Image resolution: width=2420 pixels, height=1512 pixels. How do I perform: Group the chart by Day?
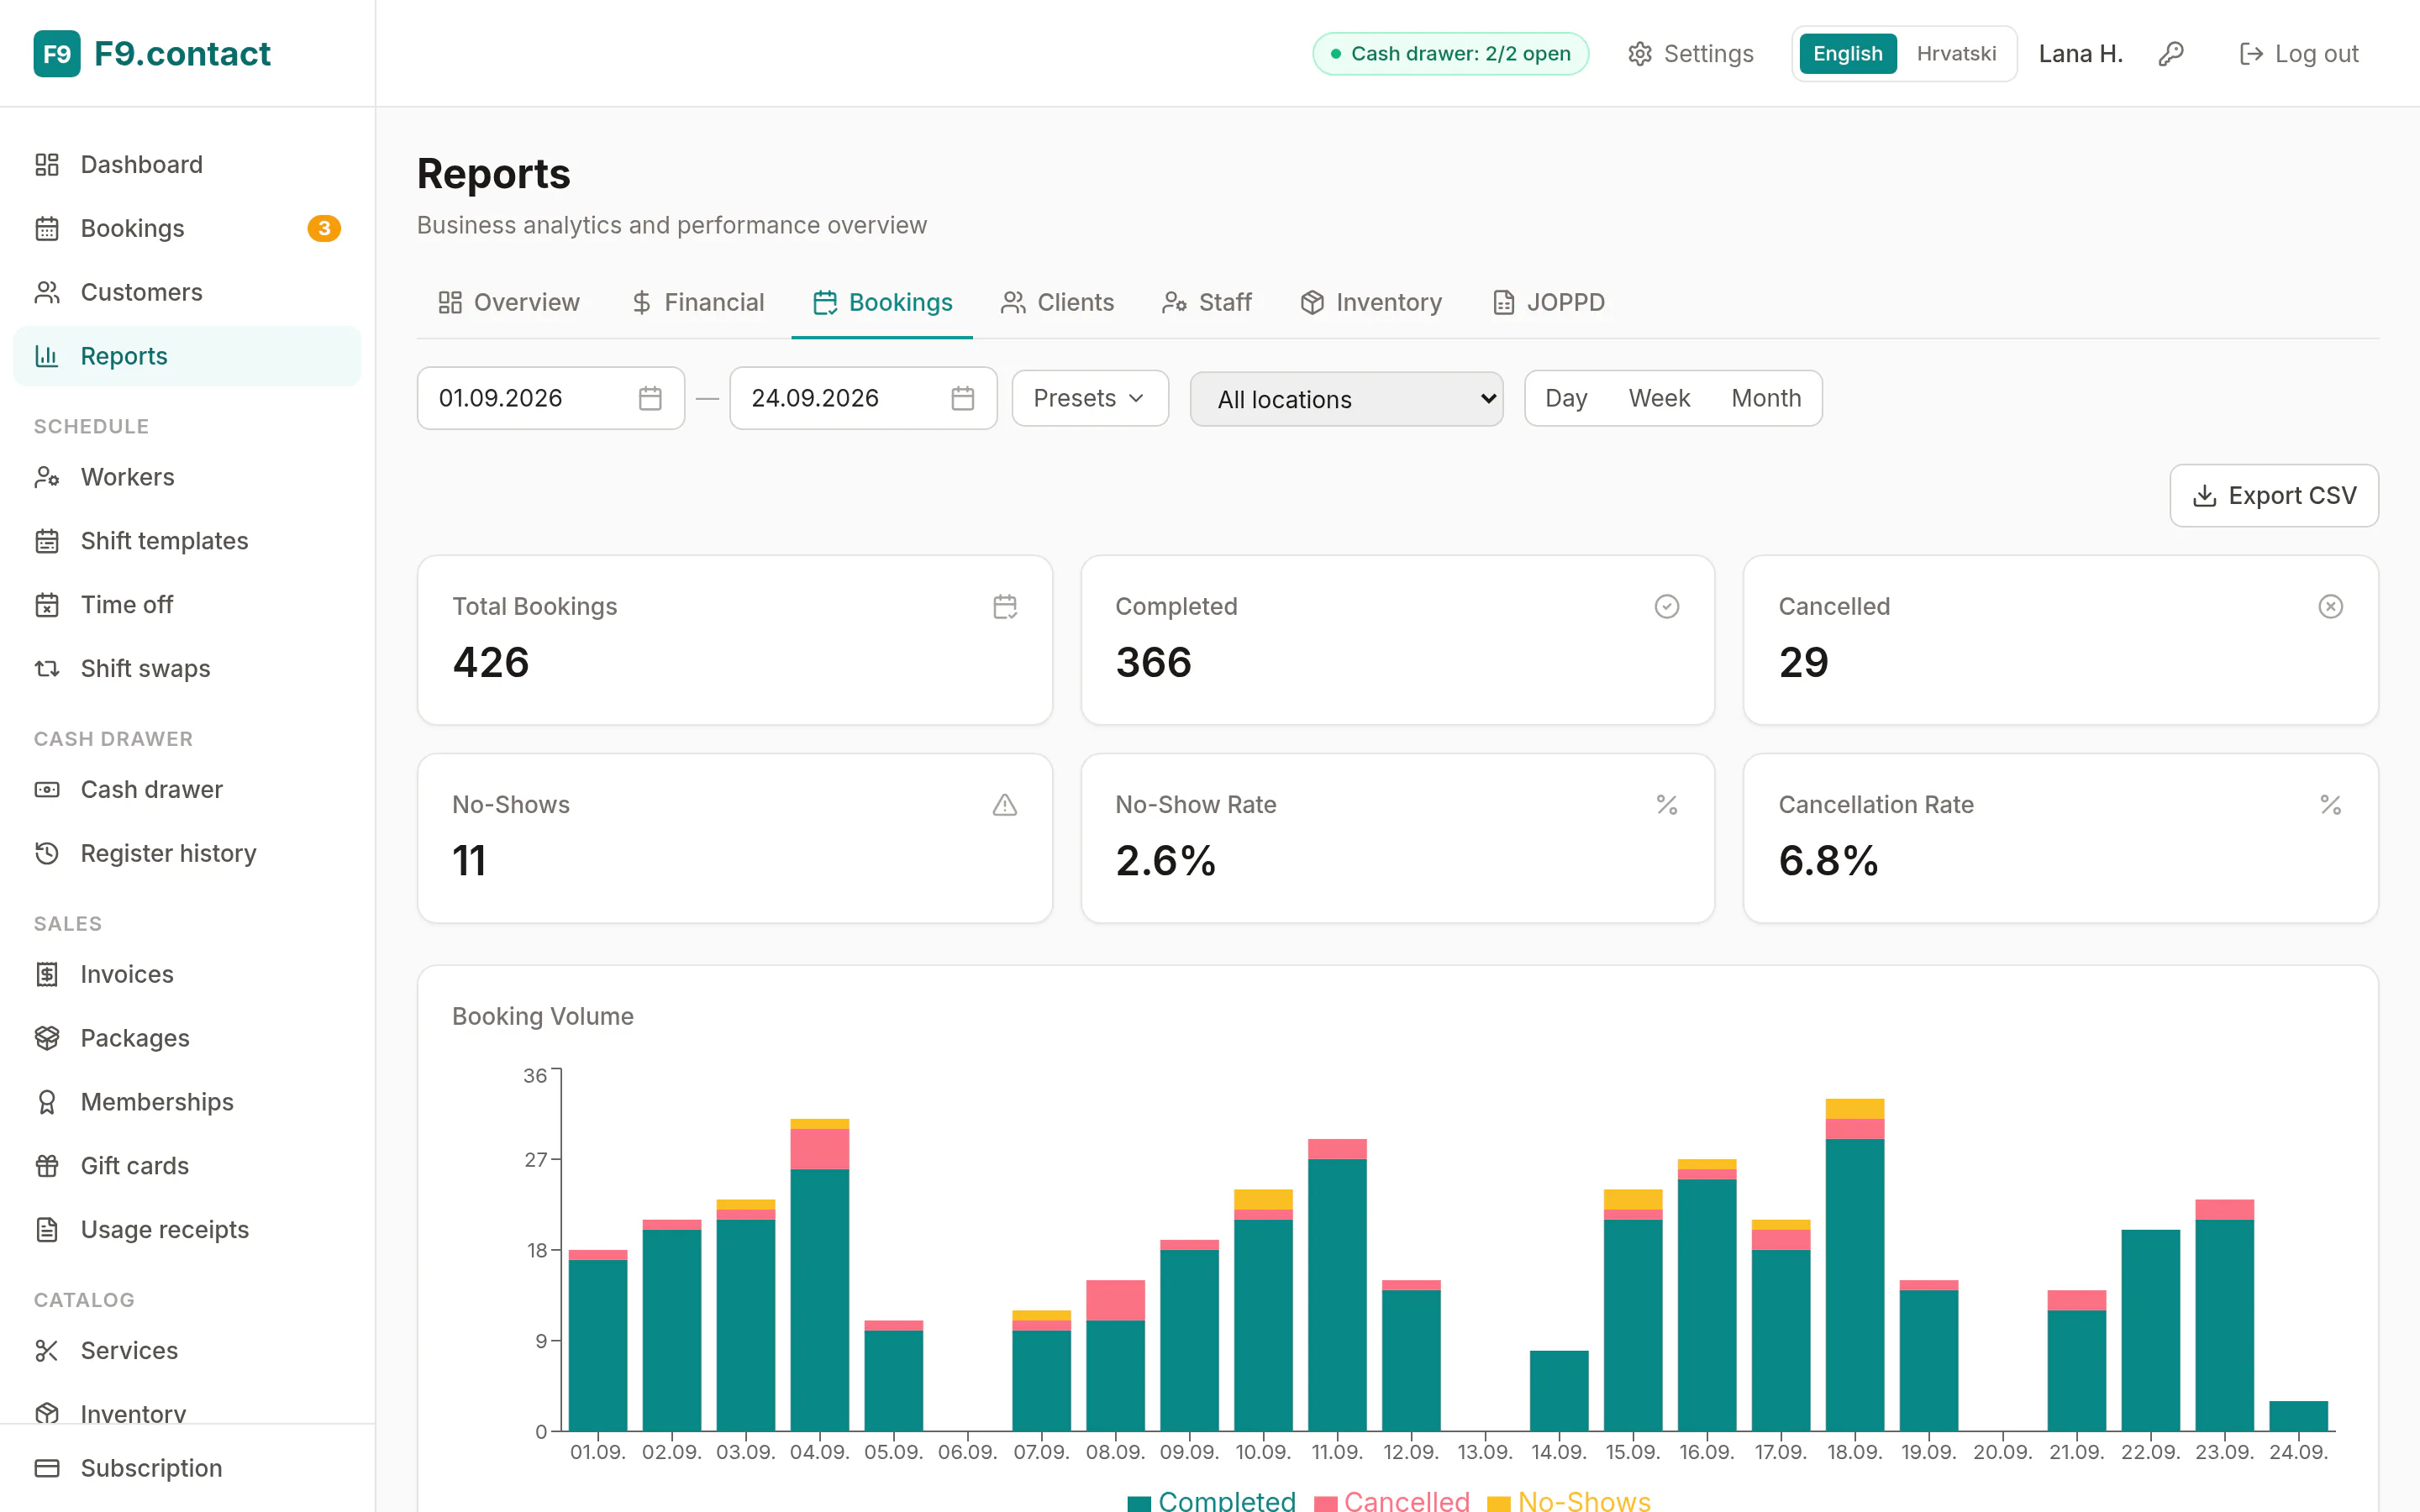[1566, 398]
